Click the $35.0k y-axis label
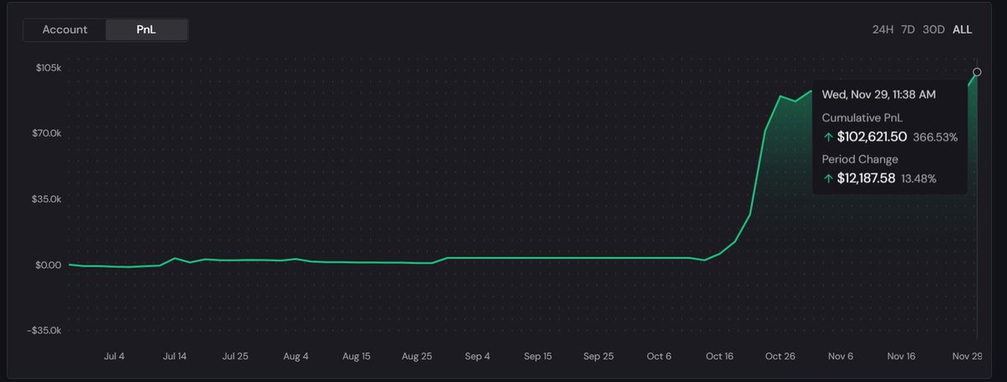 (x=47, y=199)
